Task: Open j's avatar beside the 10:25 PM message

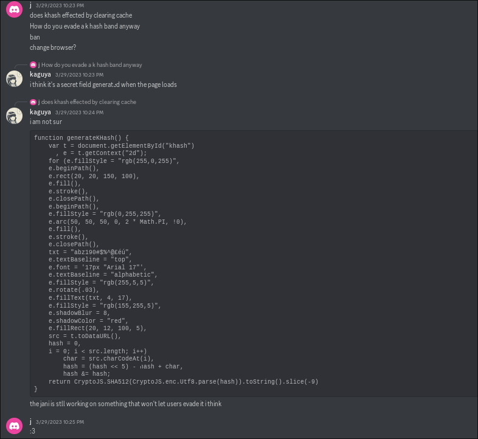Action: [x=15, y=426]
